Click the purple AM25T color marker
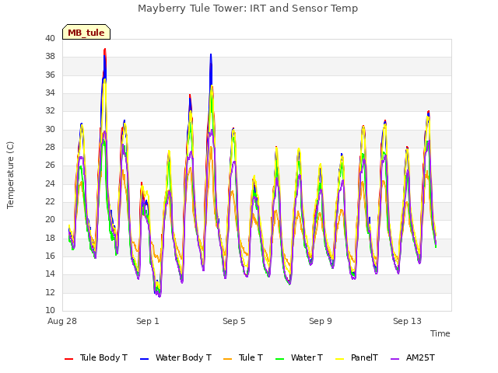This screenshot has width=498, height=373. (395, 359)
